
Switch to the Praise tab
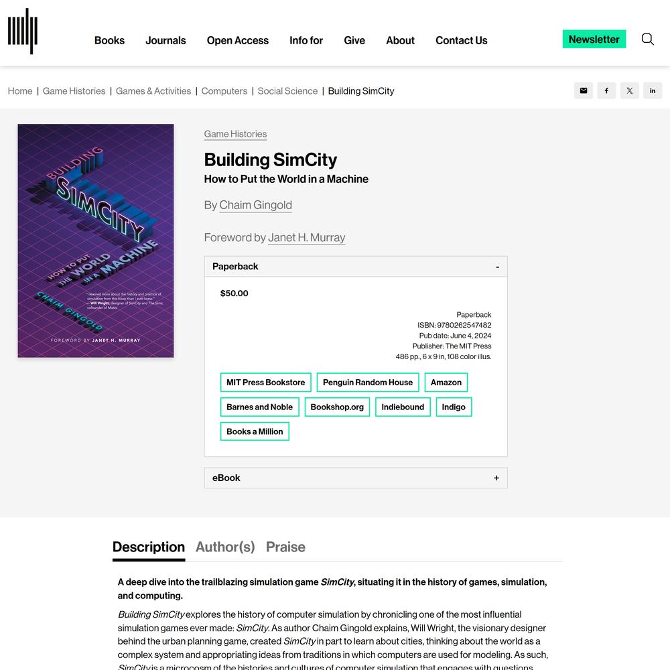point(285,547)
